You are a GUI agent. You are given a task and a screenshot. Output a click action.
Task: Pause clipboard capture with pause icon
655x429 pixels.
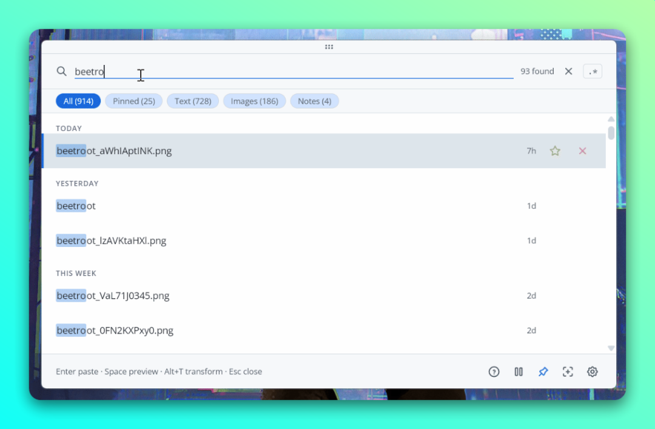tap(519, 372)
